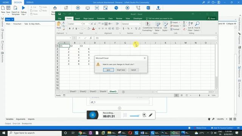The image size is (242, 136).
Task: Open the Calibri font name dropdown
Action: 81,24
